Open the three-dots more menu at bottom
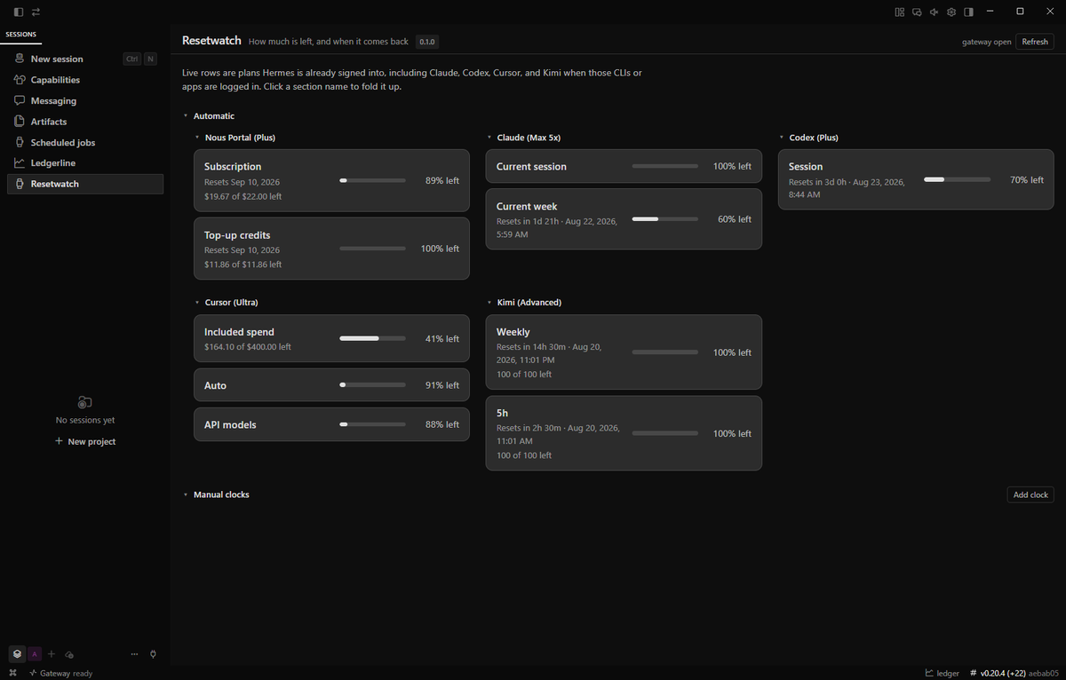 (134, 654)
